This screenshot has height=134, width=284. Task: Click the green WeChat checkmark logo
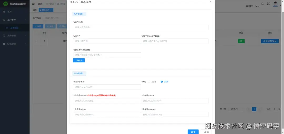[x=6, y=4]
